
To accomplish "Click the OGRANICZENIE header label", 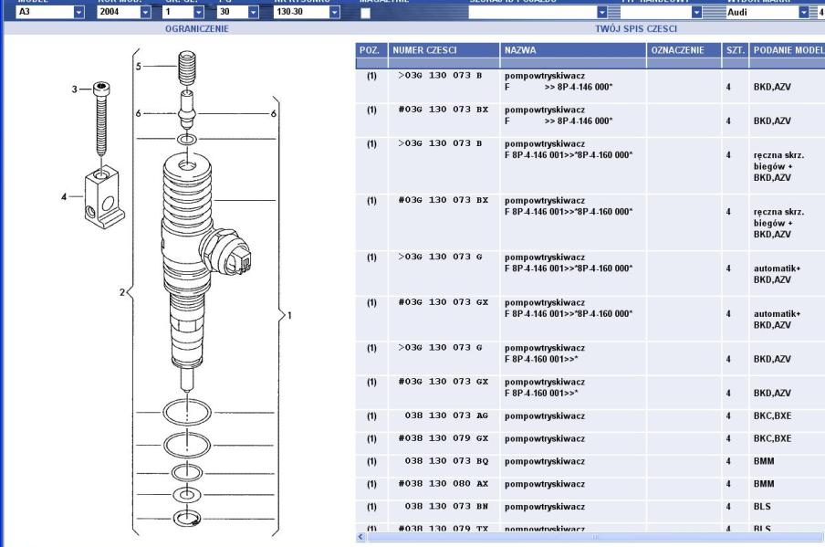I will 197,28.
